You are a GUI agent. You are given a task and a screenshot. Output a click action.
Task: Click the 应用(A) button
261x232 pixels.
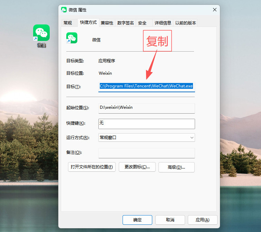(203, 220)
